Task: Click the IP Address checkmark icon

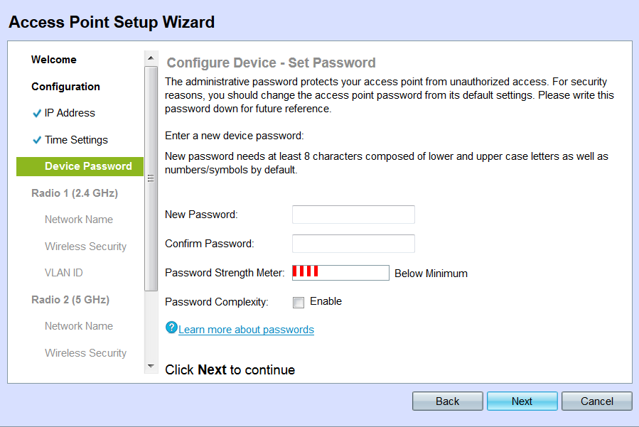Action: pos(37,114)
